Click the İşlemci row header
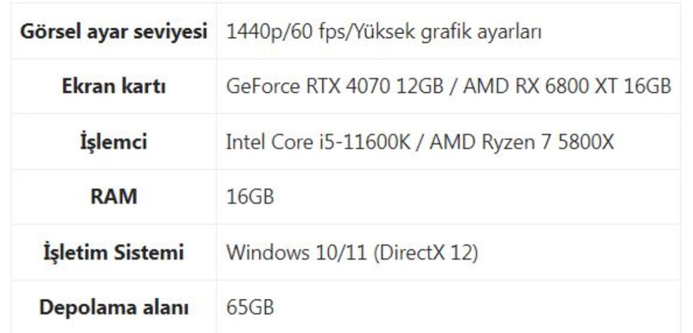Screen dimensions: 693x333 pos(114,142)
